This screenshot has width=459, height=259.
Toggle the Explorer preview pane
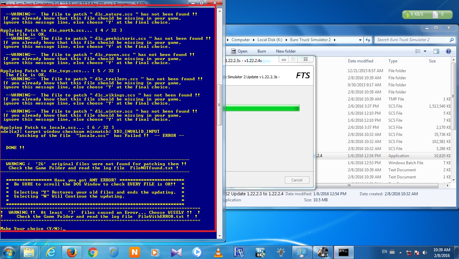(x=436, y=51)
